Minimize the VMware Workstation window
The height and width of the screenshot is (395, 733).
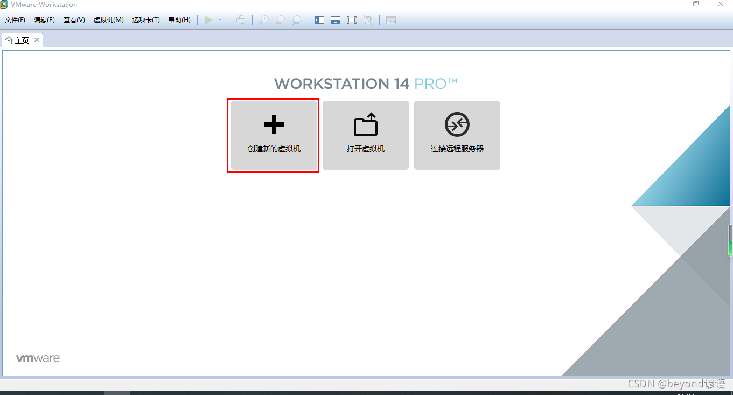click(x=671, y=4)
